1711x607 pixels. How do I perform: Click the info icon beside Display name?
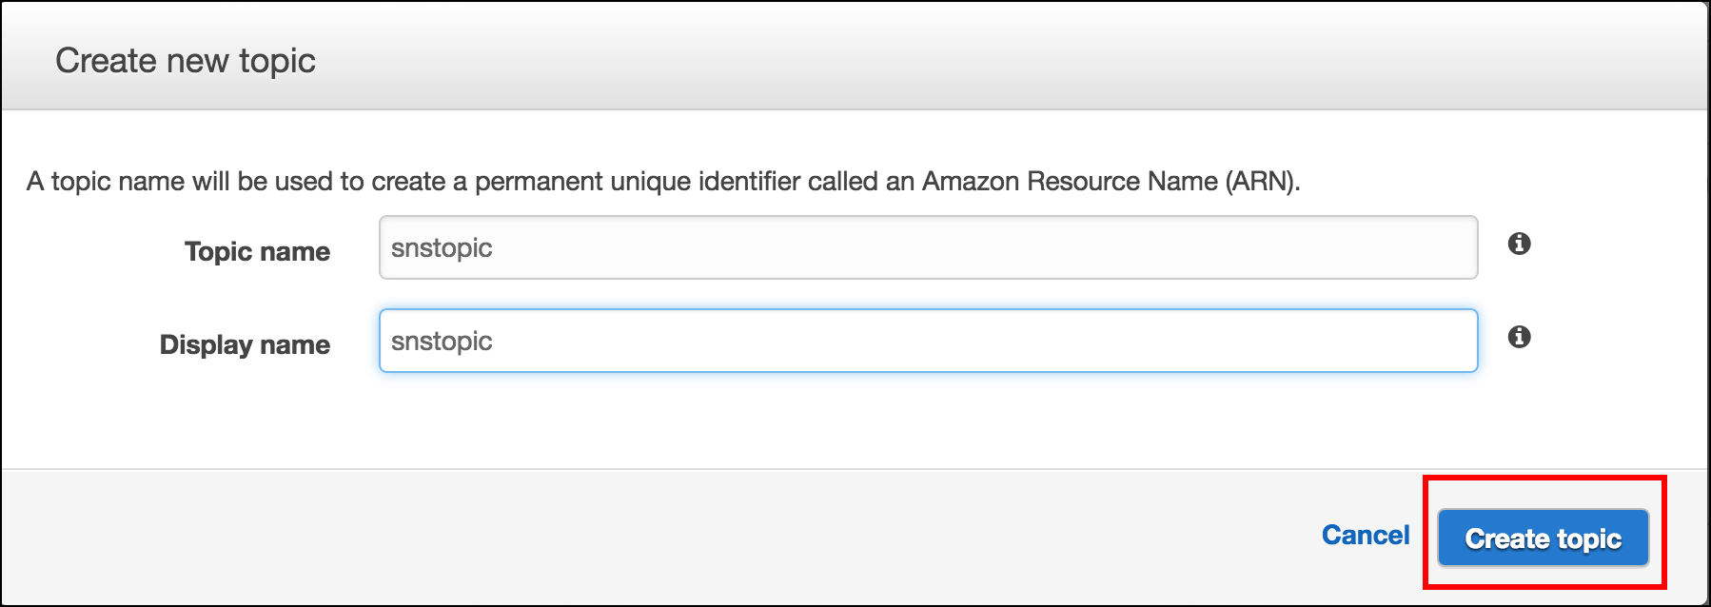tap(1519, 337)
